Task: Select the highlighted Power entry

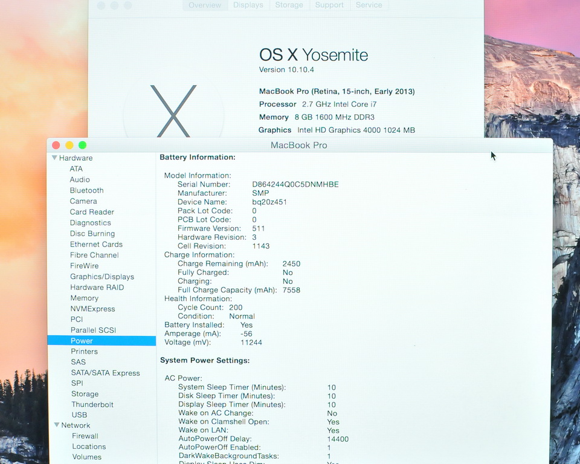Action: pos(101,341)
